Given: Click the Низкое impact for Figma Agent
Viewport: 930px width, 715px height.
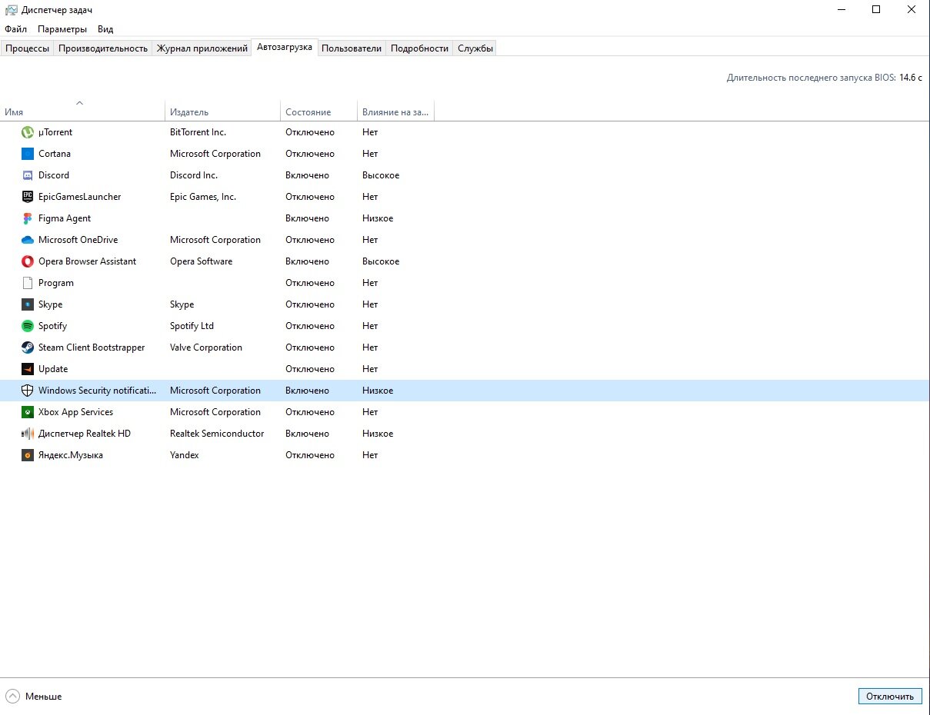Looking at the screenshot, I should [x=378, y=218].
